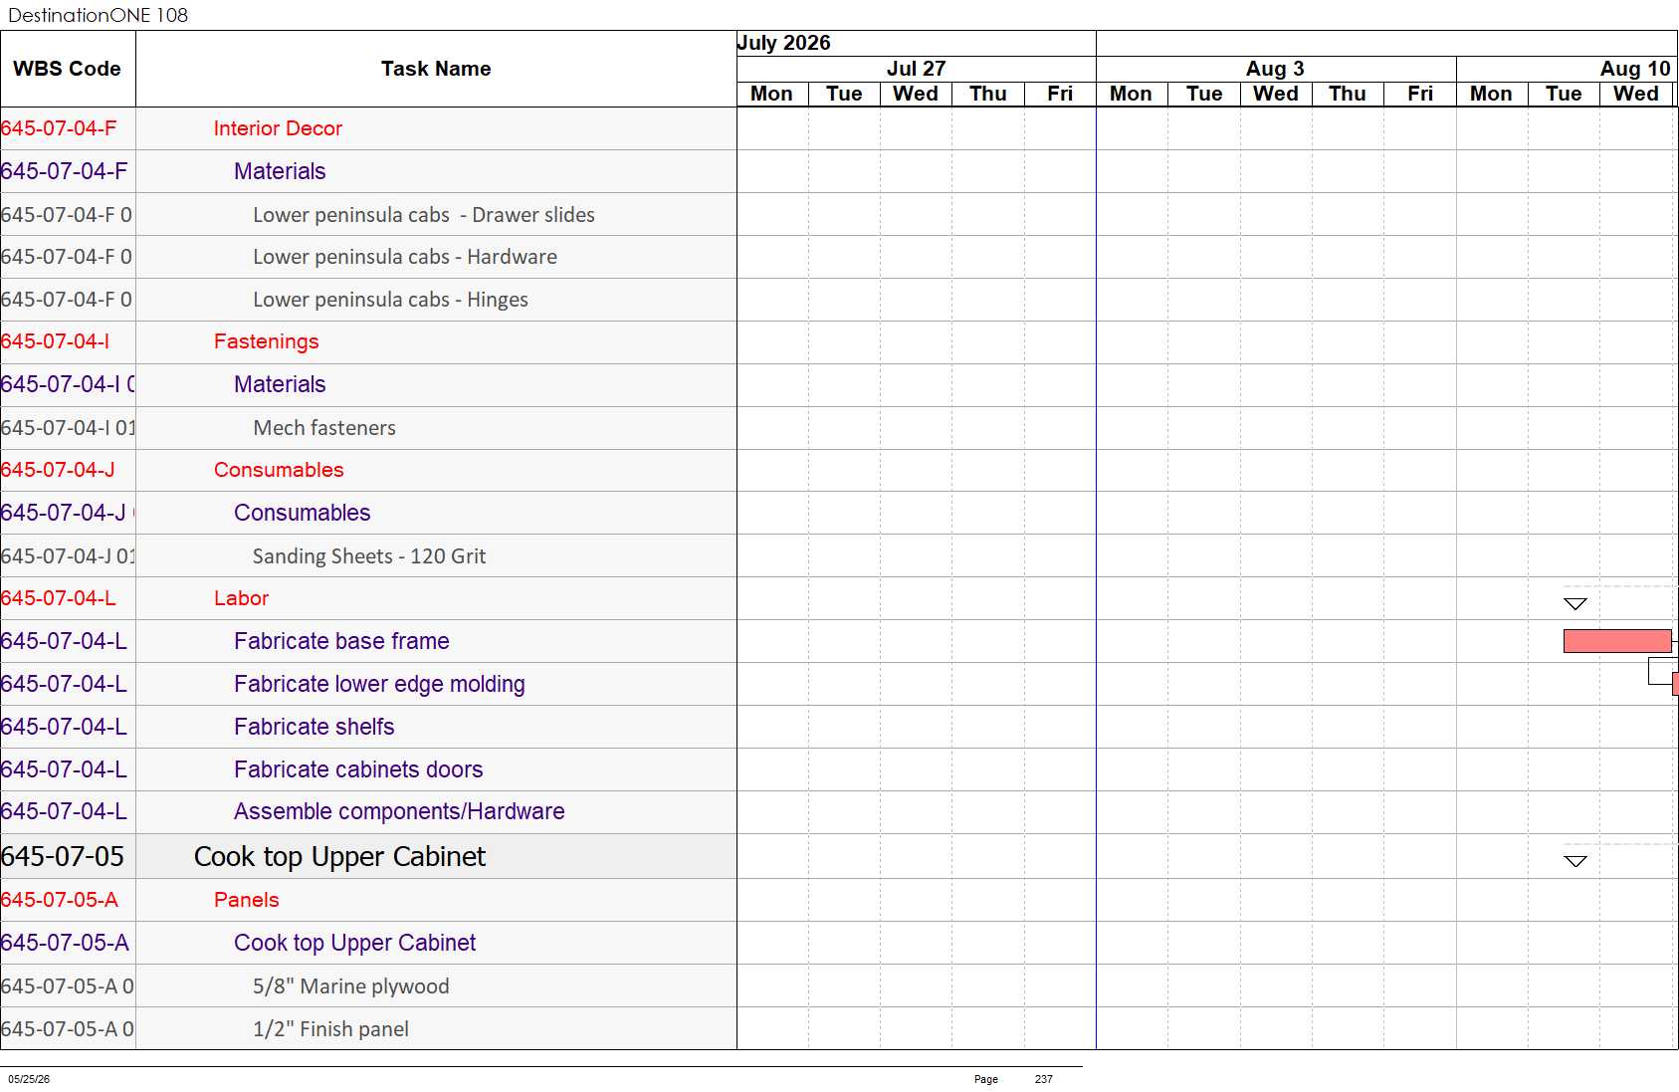The width and height of the screenshot is (1679, 1092).
Task: Click WBS code 645-07-05-A for Panels
Action: (60, 900)
